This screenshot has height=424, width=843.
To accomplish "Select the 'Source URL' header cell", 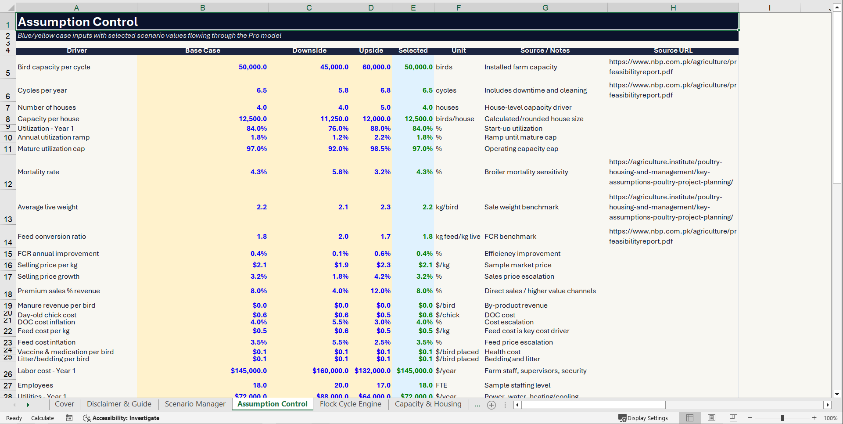I will 673,50.
